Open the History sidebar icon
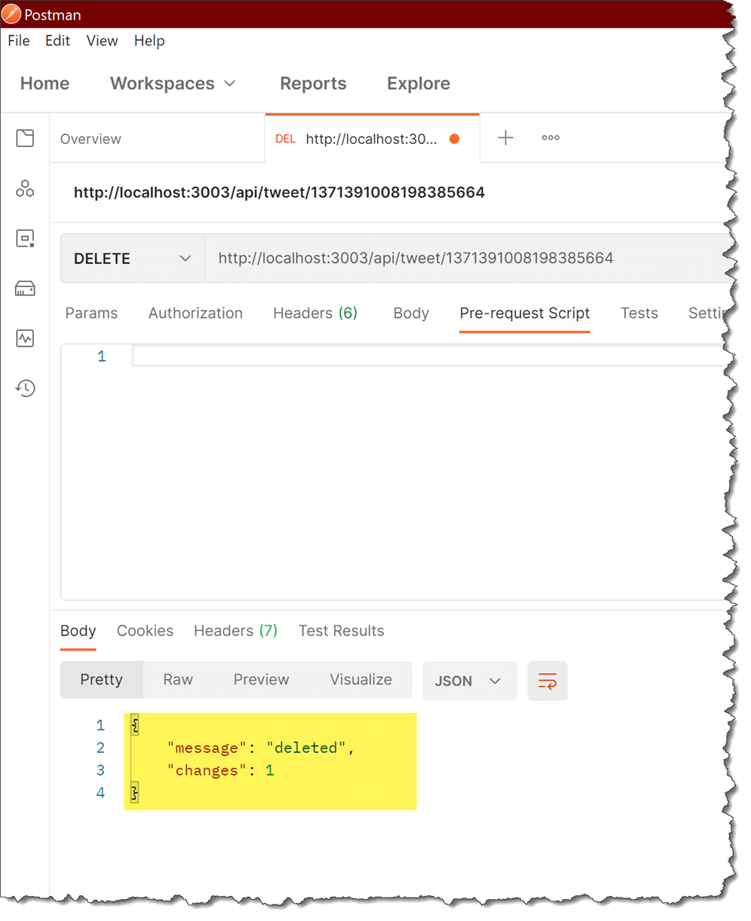The image size is (751, 921). pyautogui.click(x=25, y=388)
